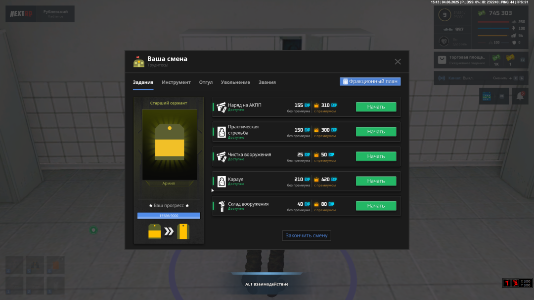Click the 997 counter icon in the HUD
Viewport: 534px width, 300px height.
pyautogui.click(x=448, y=30)
